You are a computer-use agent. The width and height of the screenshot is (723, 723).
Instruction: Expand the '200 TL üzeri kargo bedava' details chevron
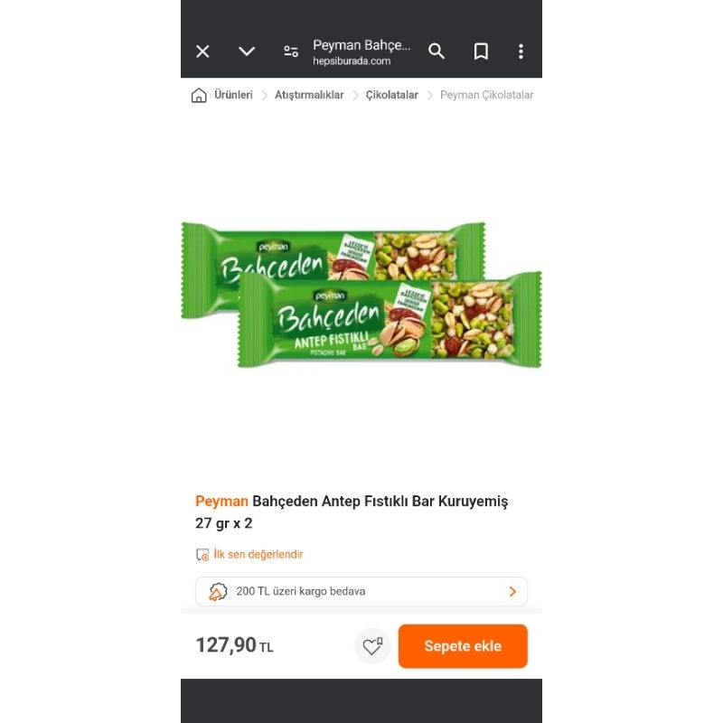[512, 591]
